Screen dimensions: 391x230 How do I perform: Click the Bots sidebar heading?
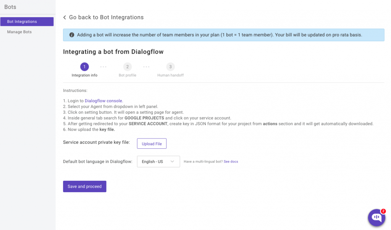10,7
